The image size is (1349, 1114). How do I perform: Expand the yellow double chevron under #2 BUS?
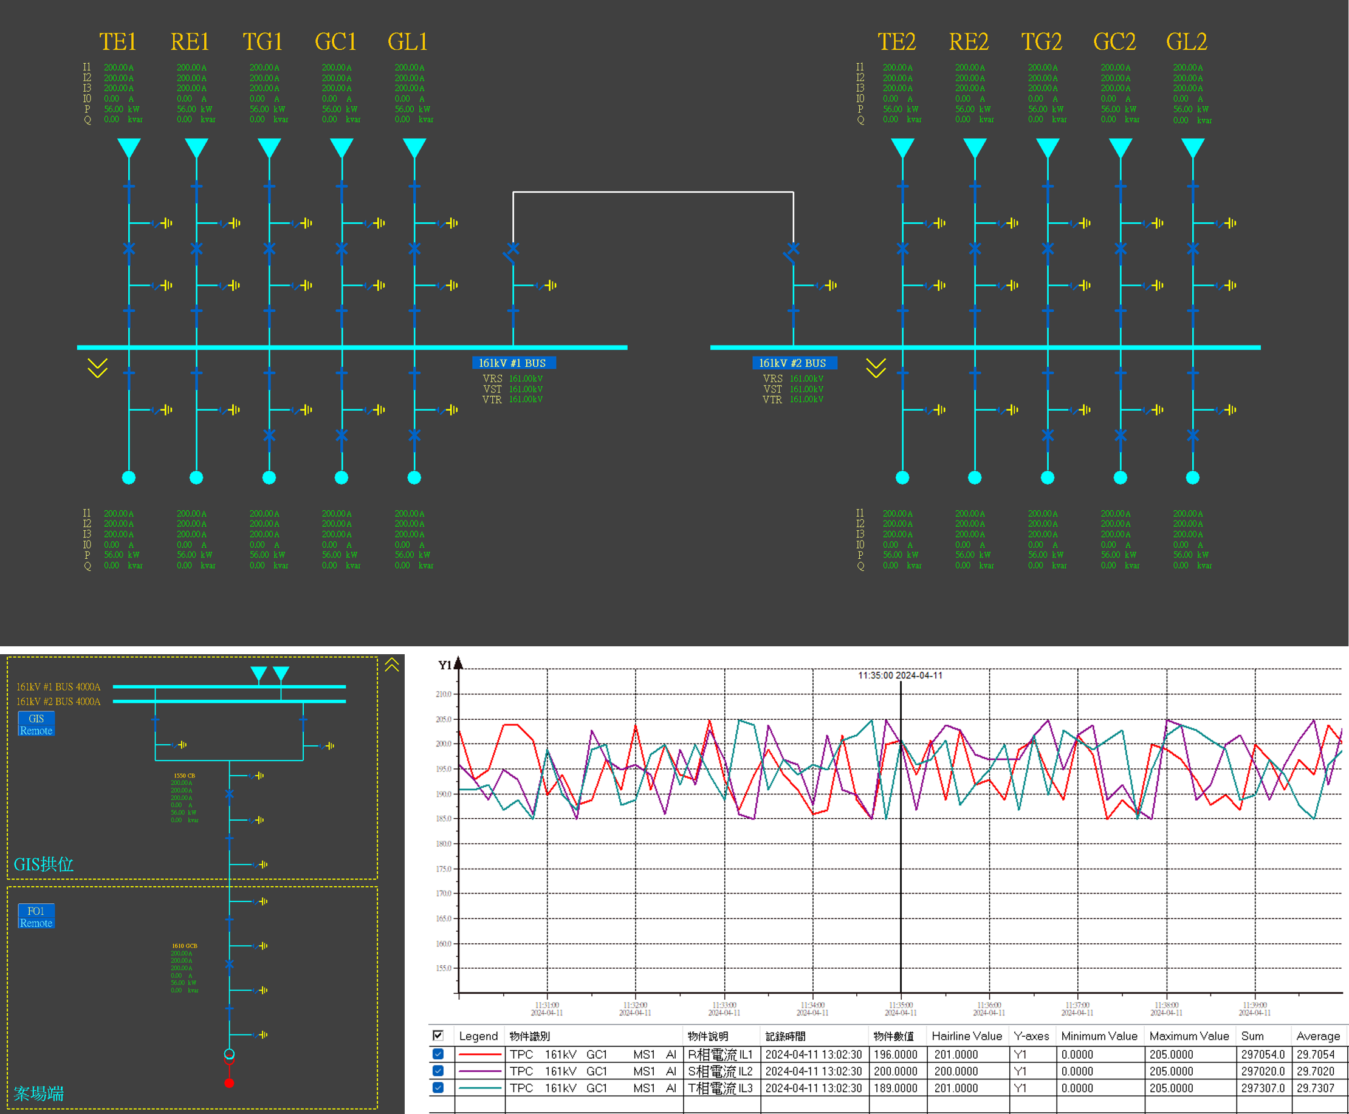(876, 368)
